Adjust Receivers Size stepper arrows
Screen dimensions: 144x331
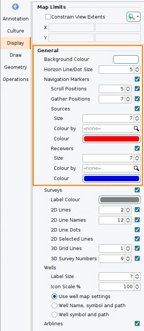pyautogui.click(x=137, y=158)
